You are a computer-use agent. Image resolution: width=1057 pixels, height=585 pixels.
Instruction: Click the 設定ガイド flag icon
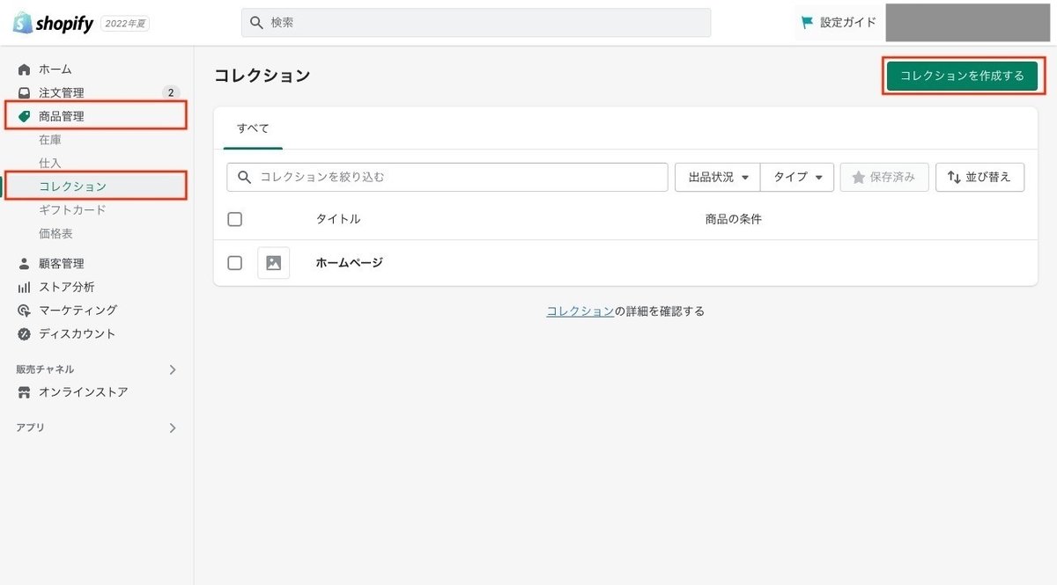click(x=808, y=23)
